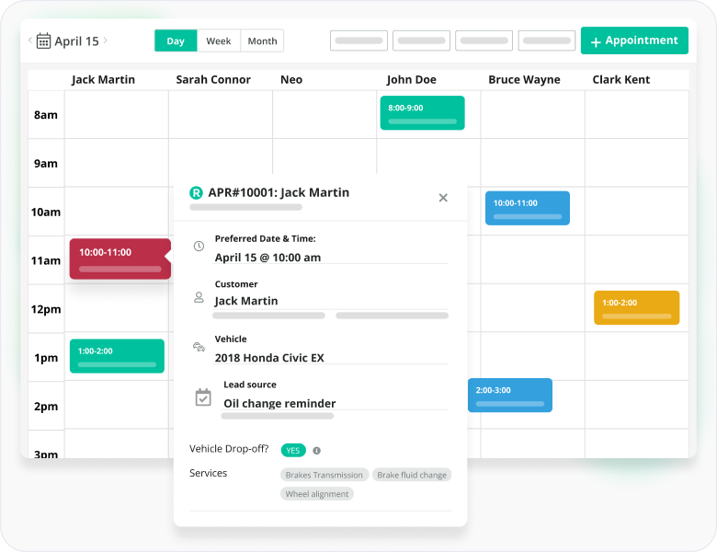Viewport: 717px width, 552px height.
Task: Switch to Week view
Action: (219, 41)
